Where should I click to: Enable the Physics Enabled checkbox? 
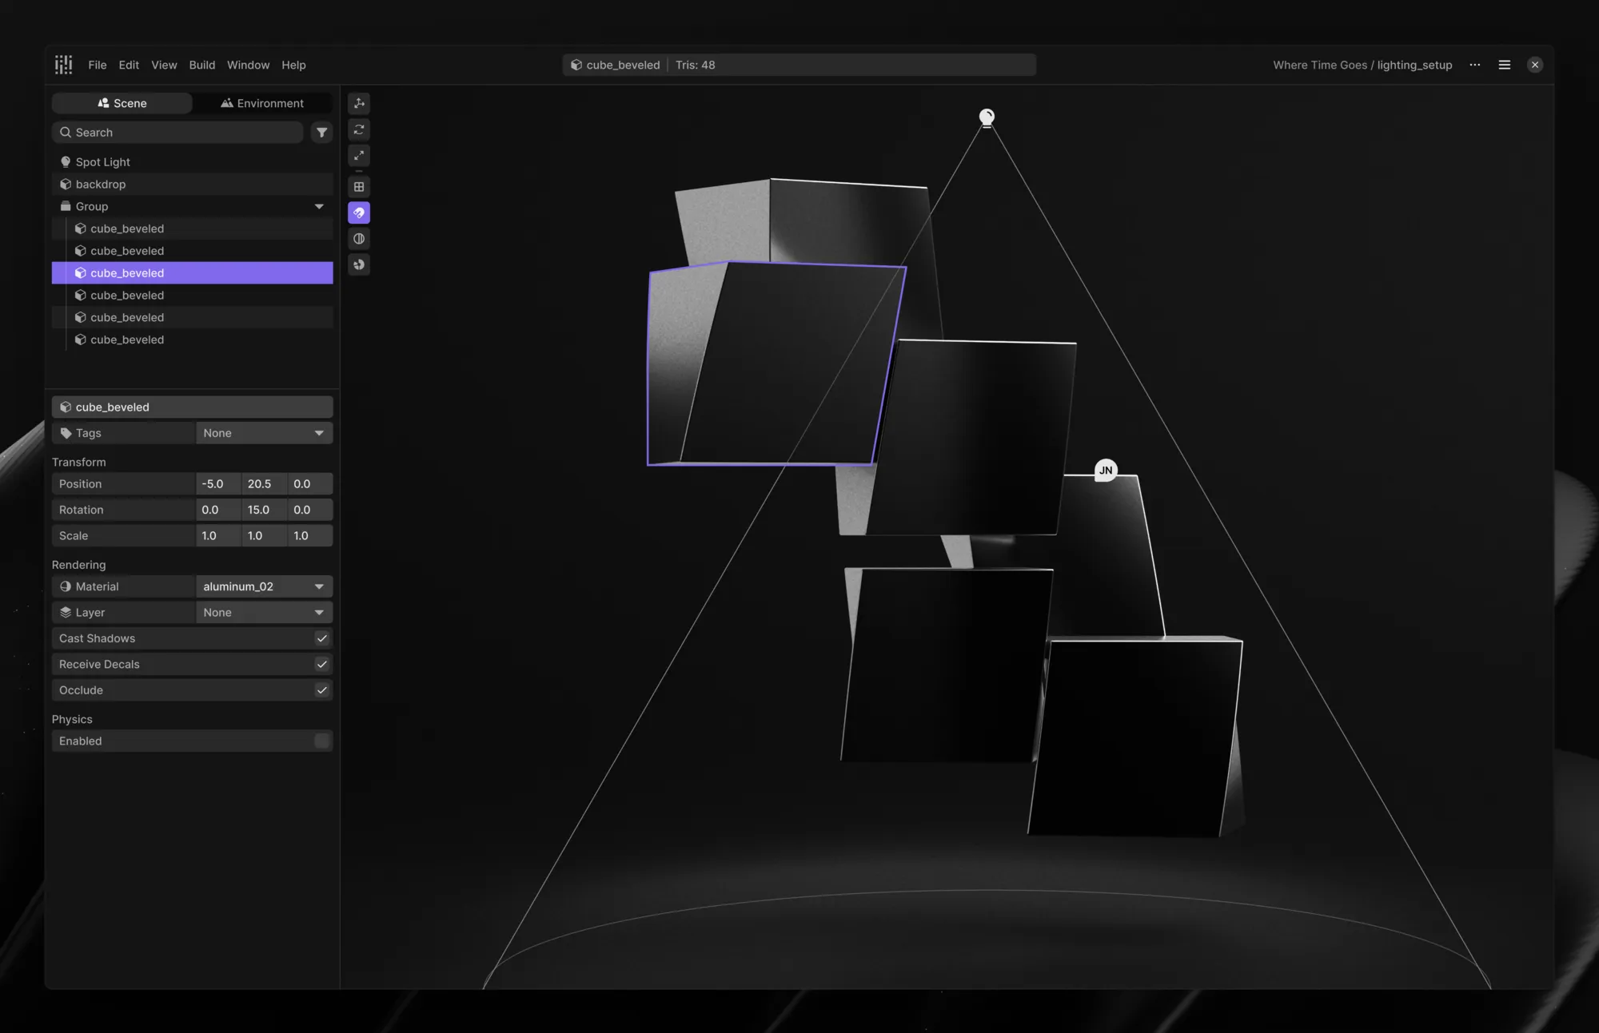coord(321,741)
